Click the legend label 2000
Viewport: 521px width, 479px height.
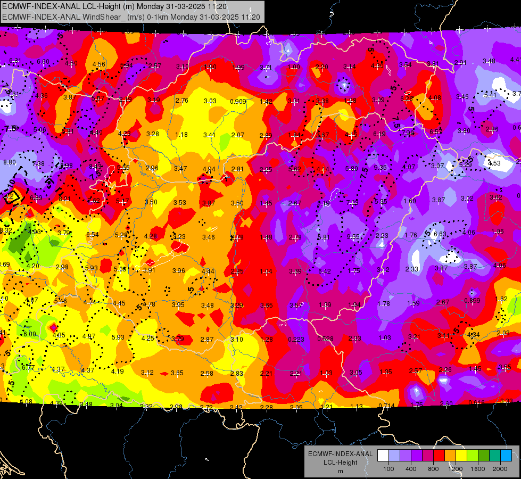pos(500,469)
